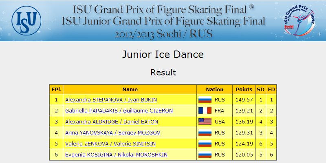Image resolution: width=326 pixels, height=163 pixels.
Task: Open Gabriella PAPADAKIS / Guillaume CIZERON link
Action: 119,111
